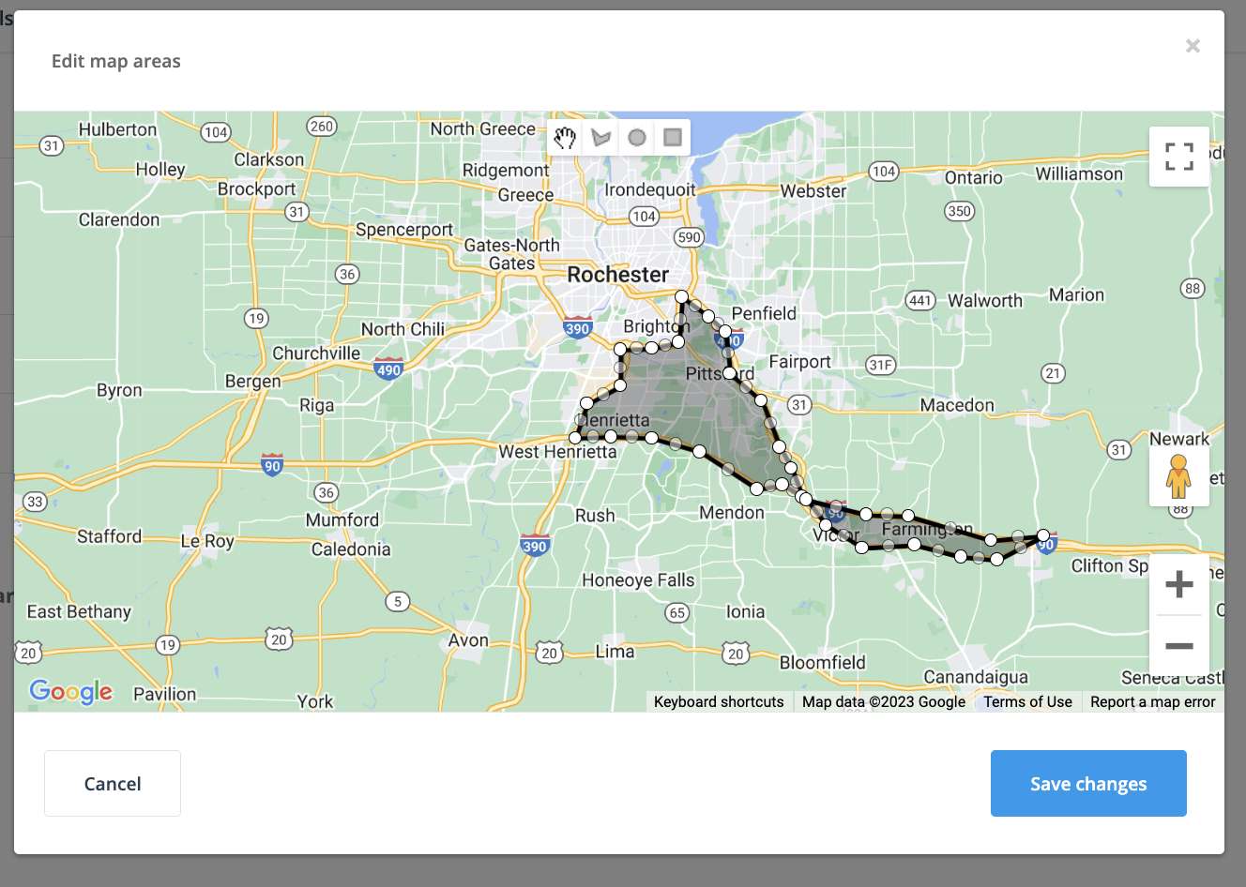Click route 441 marker near Walworth
Viewport: 1246px width, 887px height.
(x=920, y=301)
